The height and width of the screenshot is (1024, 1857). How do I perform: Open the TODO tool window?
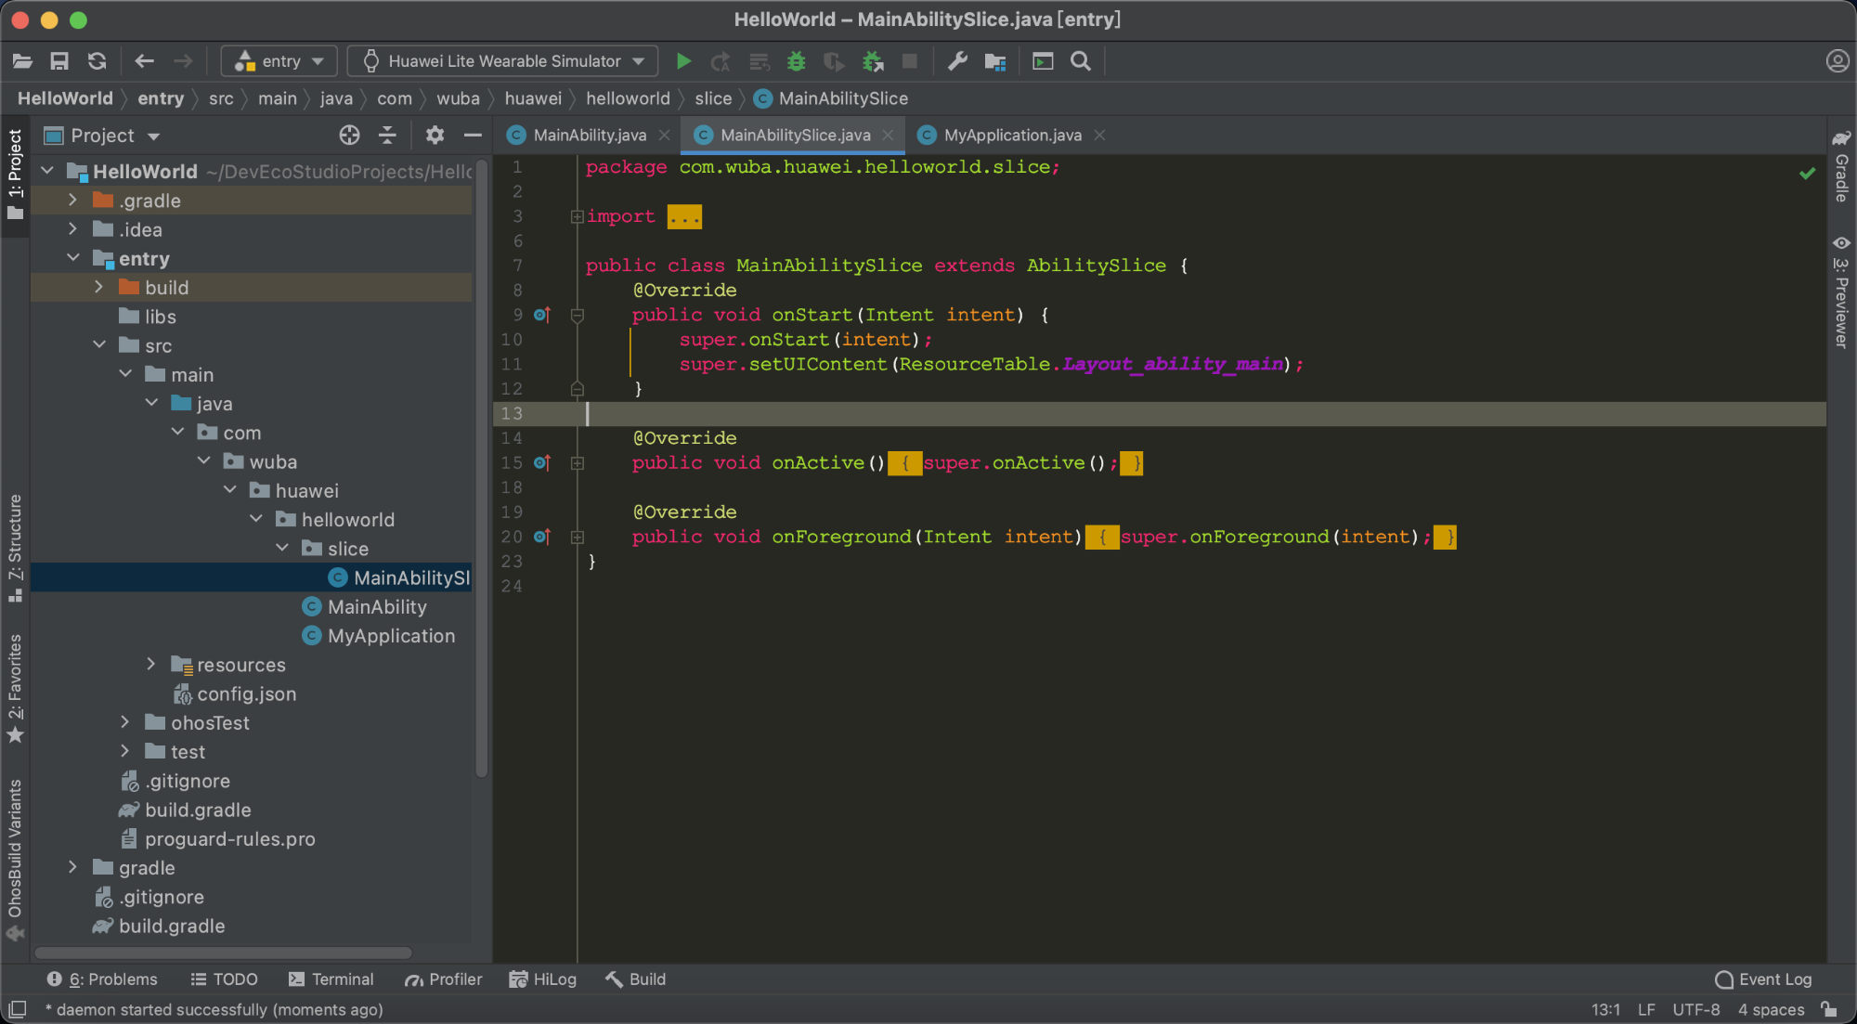(224, 979)
